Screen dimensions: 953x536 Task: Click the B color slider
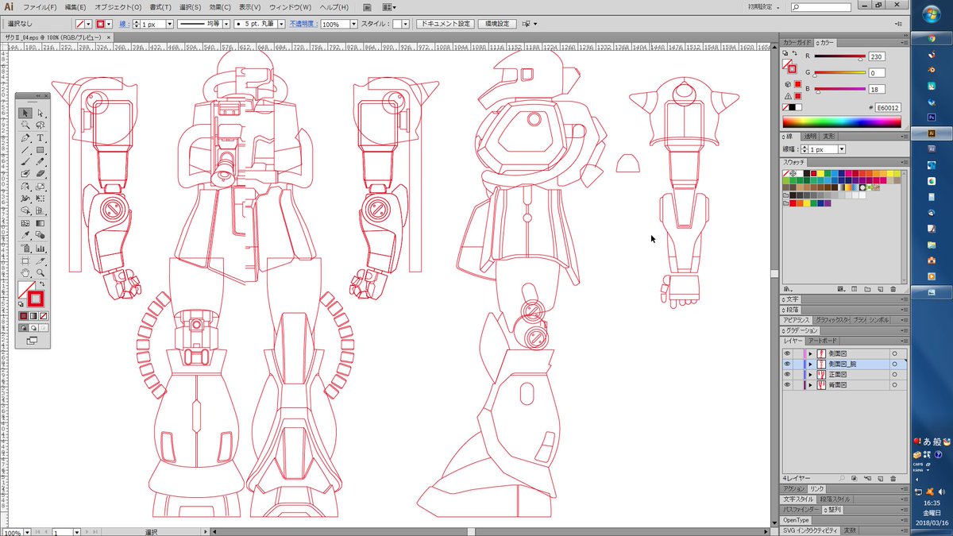tap(839, 90)
